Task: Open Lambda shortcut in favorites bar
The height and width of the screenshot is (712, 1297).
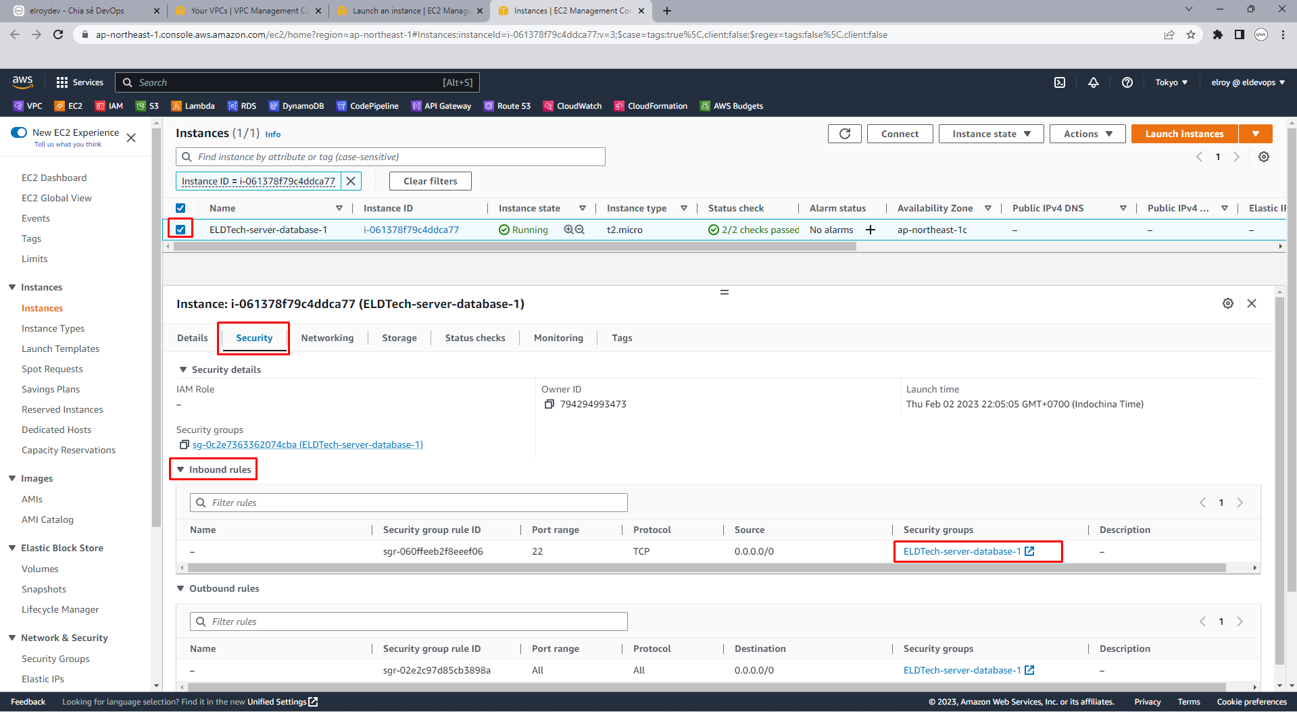Action: pos(193,106)
